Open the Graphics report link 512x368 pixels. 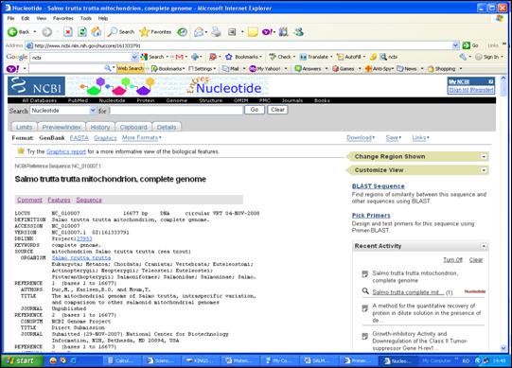point(66,151)
